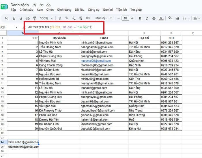This screenshot has width=202, height=158.
Task: Star the Danh sách document
Action: 35,5
